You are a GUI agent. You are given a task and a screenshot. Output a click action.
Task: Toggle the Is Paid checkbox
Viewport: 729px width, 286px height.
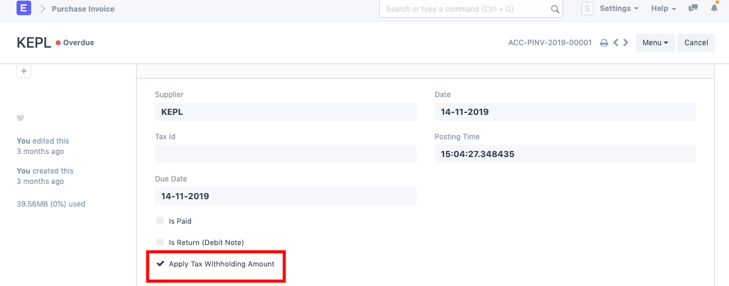click(160, 221)
